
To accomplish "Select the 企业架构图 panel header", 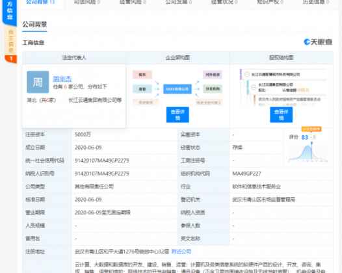I will pos(178,58).
